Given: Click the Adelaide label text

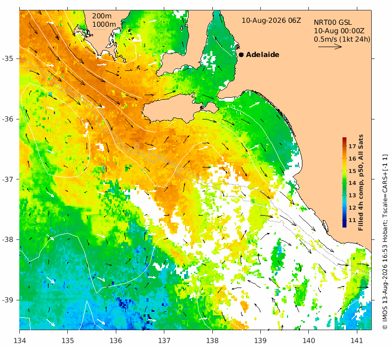Looking at the screenshot, I should 262,55.
